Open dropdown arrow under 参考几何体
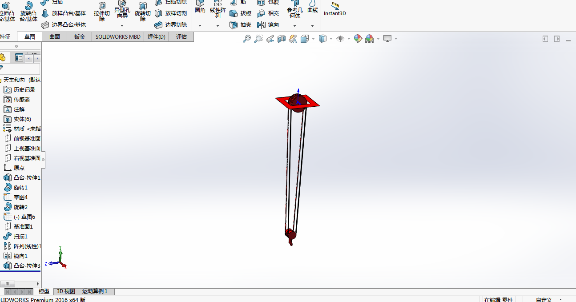 coord(294,26)
